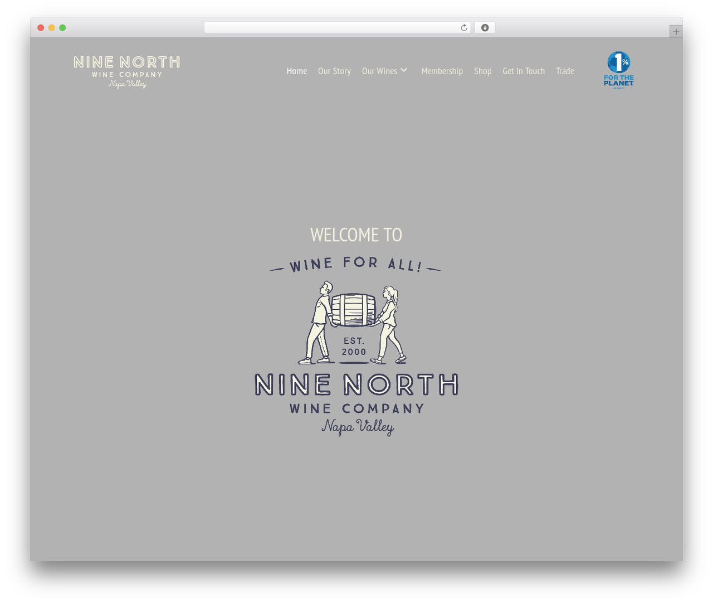Reload the page using the refresh icon
The image size is (713, 604).
tap(463, 28)
